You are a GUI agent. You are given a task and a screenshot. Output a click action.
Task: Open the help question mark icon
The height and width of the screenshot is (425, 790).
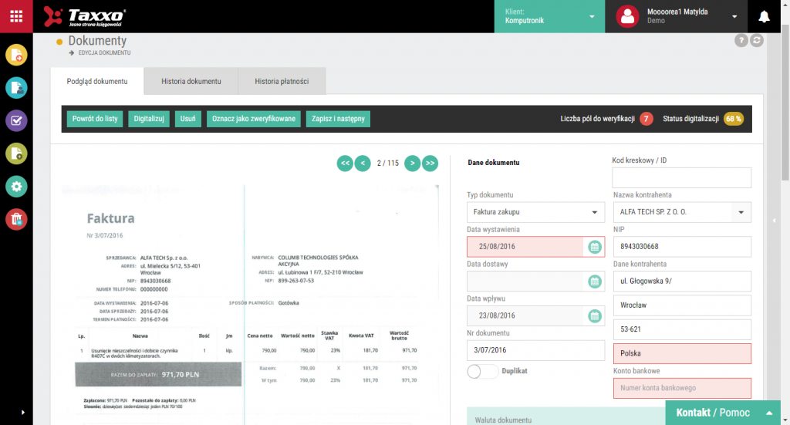tap(741, 40)
